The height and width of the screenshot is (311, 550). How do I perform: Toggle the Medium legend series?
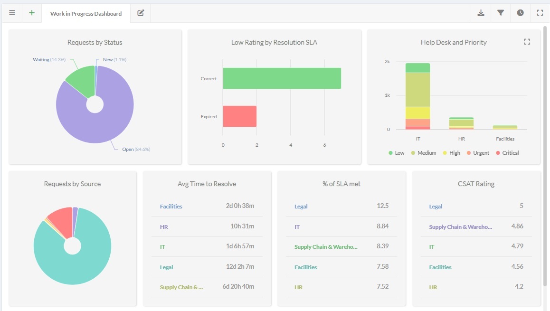point(423,153)
